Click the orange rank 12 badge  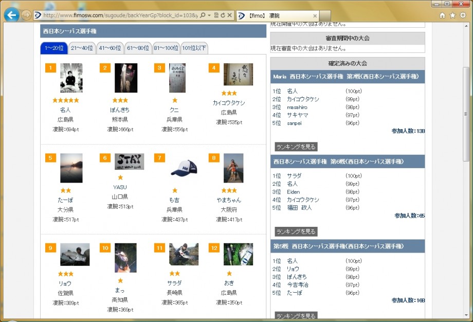tap(214, 248)
